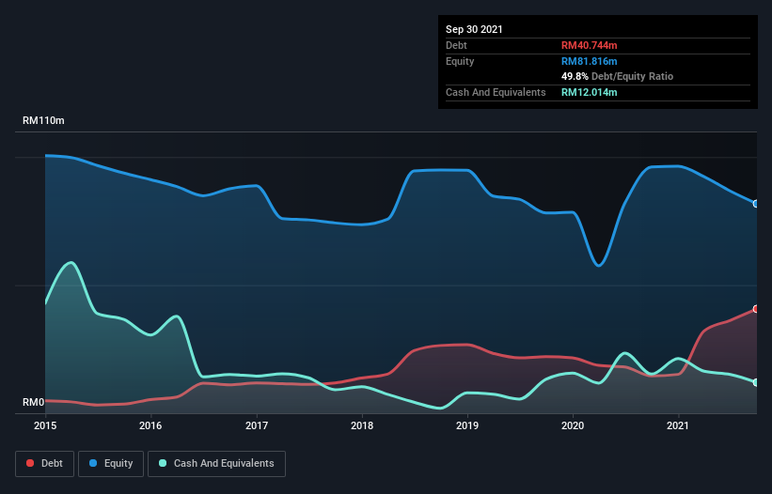Screen dimensions: 772x494
Task: Click the Sep 30 2021 tooltip date
Action: 474,29
